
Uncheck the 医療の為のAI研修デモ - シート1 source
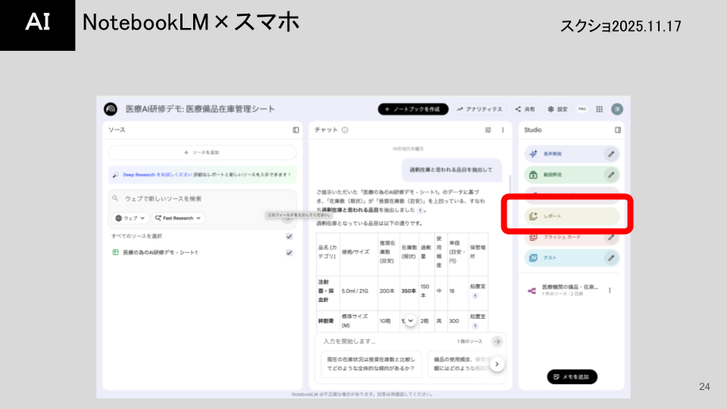pyautogui.click(x=289, y=252)
